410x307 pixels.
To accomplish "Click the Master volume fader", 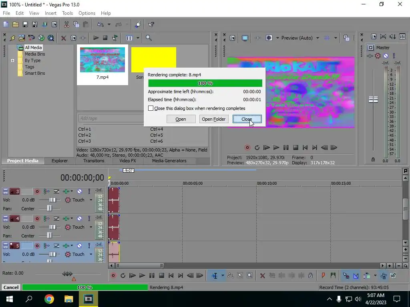I will click(x=373, y=100).
